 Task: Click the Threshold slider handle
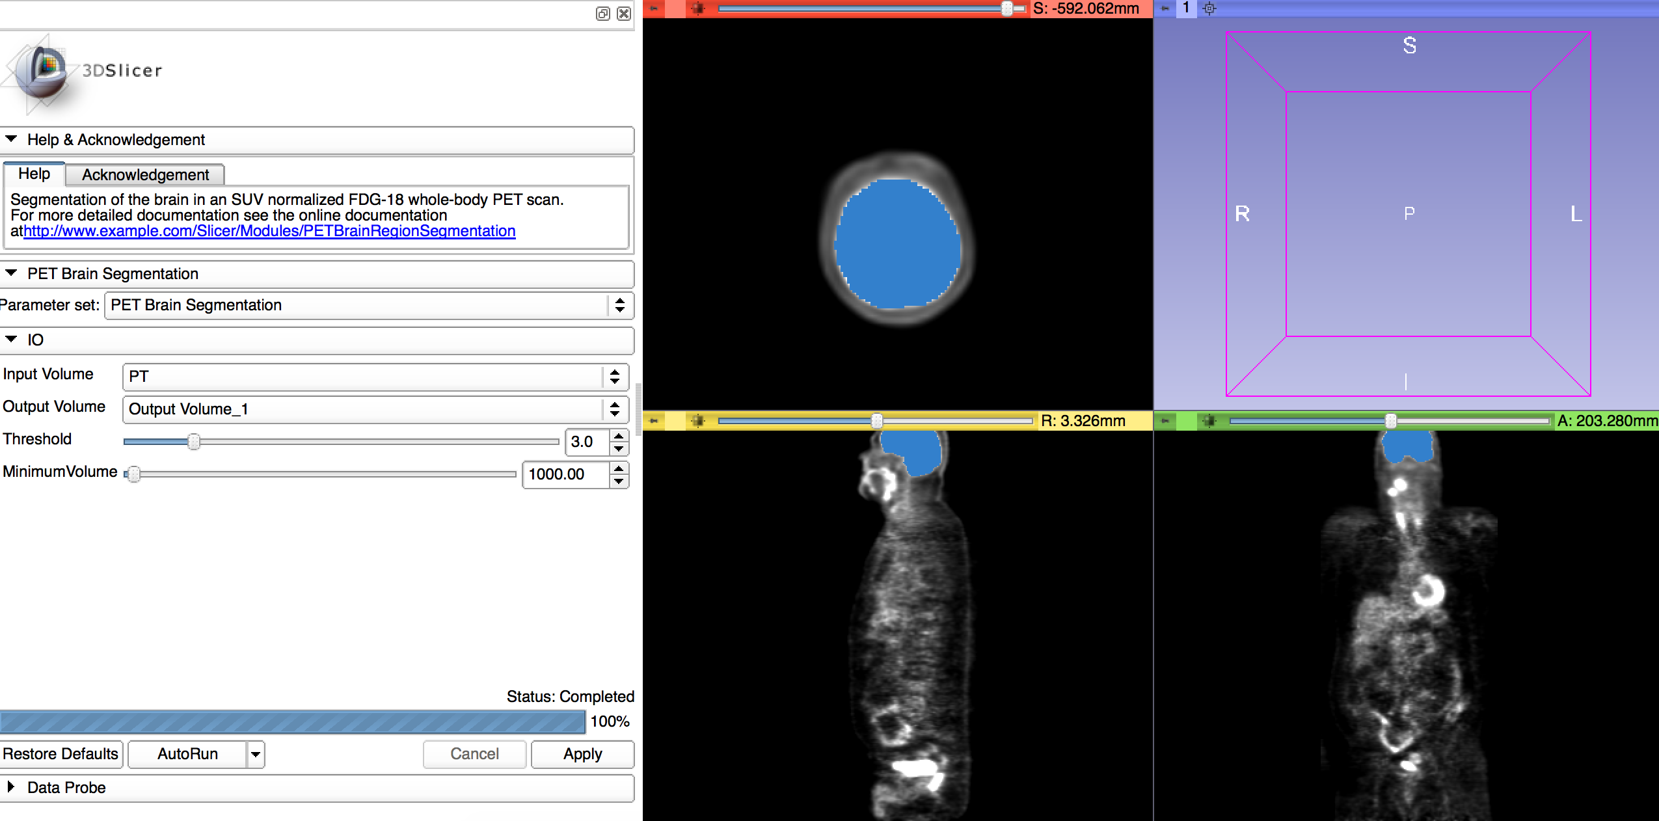(194, 442)
